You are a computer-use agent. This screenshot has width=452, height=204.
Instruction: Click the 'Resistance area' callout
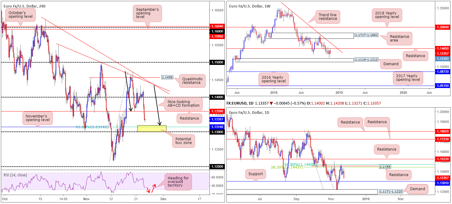tap(399, 39)
